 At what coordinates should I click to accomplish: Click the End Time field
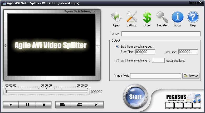click(x=188, y=52)
